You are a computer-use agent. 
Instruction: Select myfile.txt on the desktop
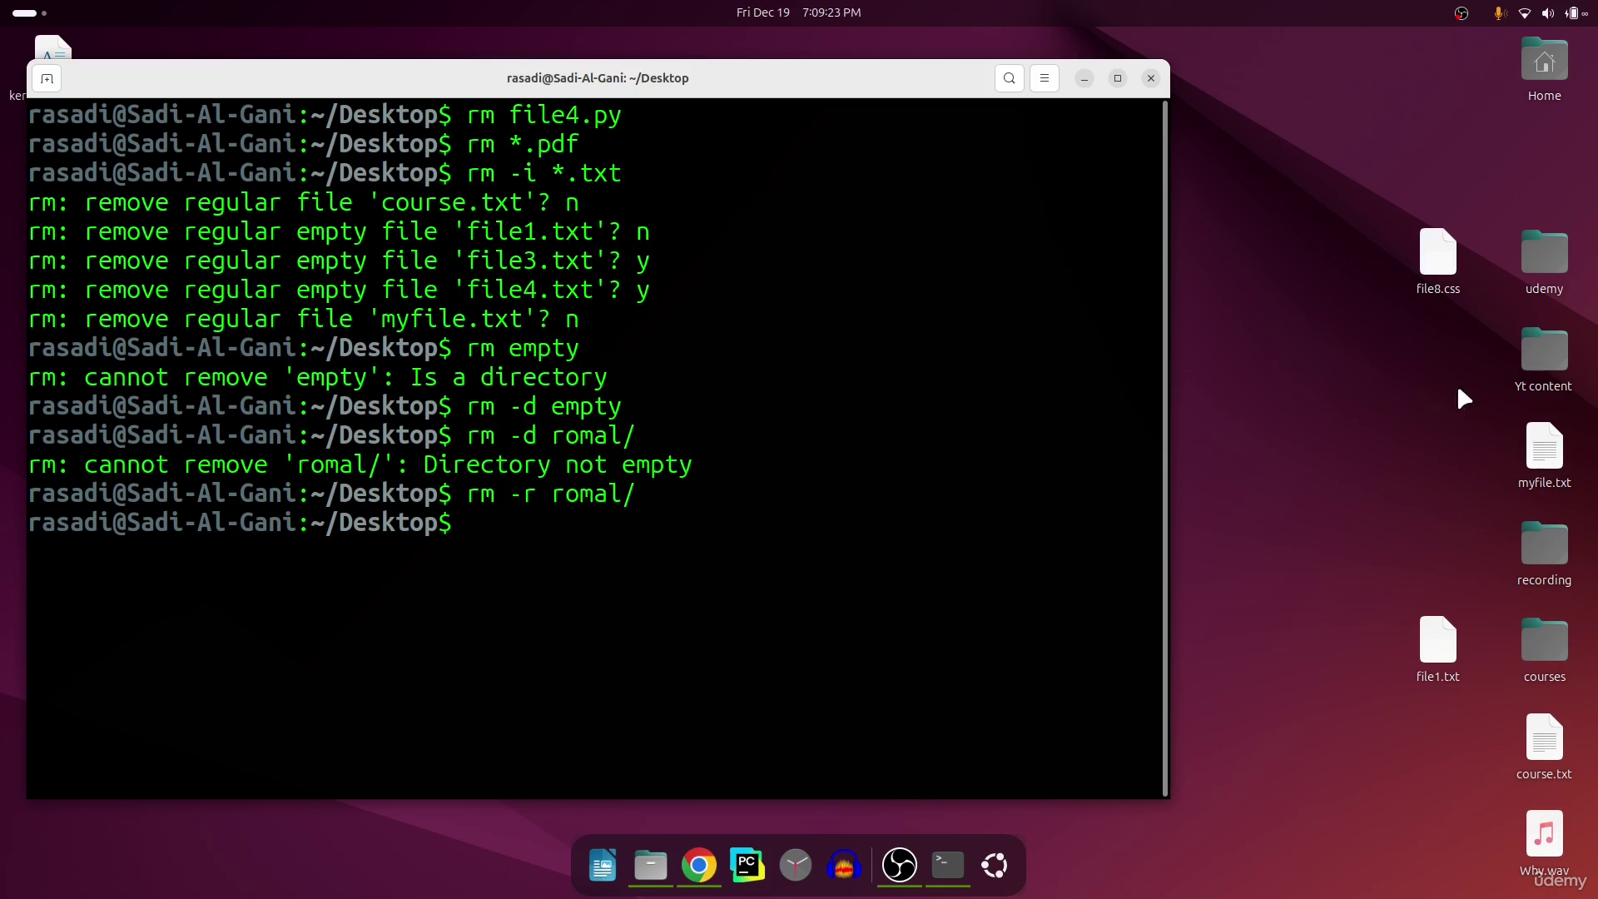tap(1544, 455)
